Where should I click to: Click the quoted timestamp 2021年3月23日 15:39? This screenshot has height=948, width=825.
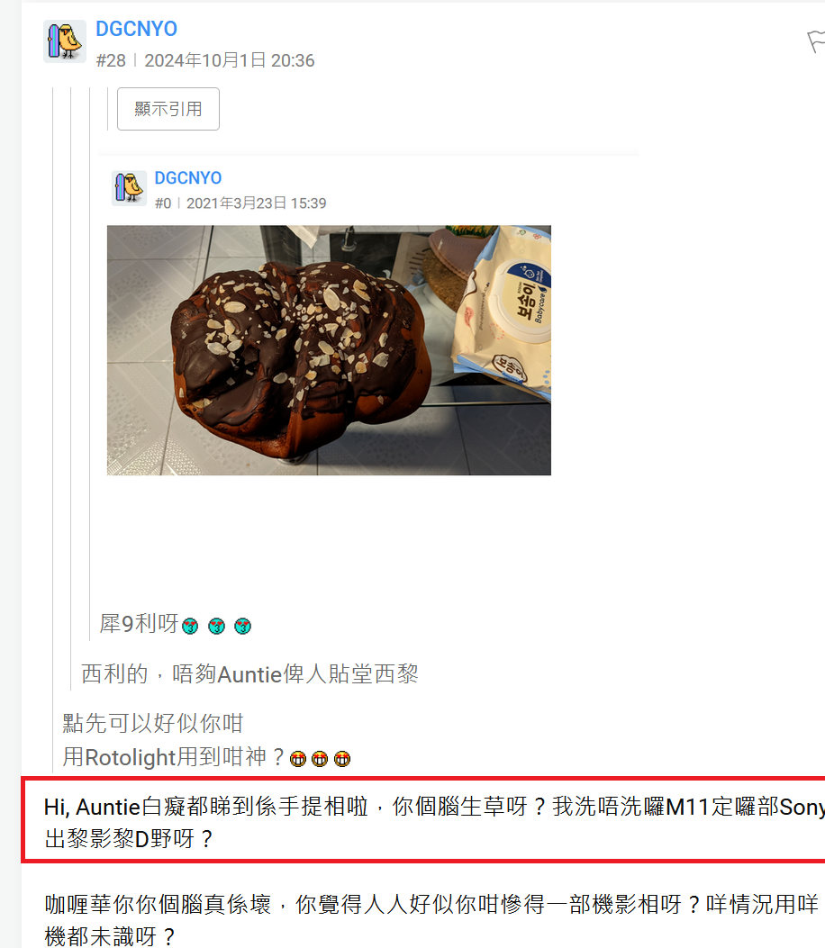click(256, 203)
